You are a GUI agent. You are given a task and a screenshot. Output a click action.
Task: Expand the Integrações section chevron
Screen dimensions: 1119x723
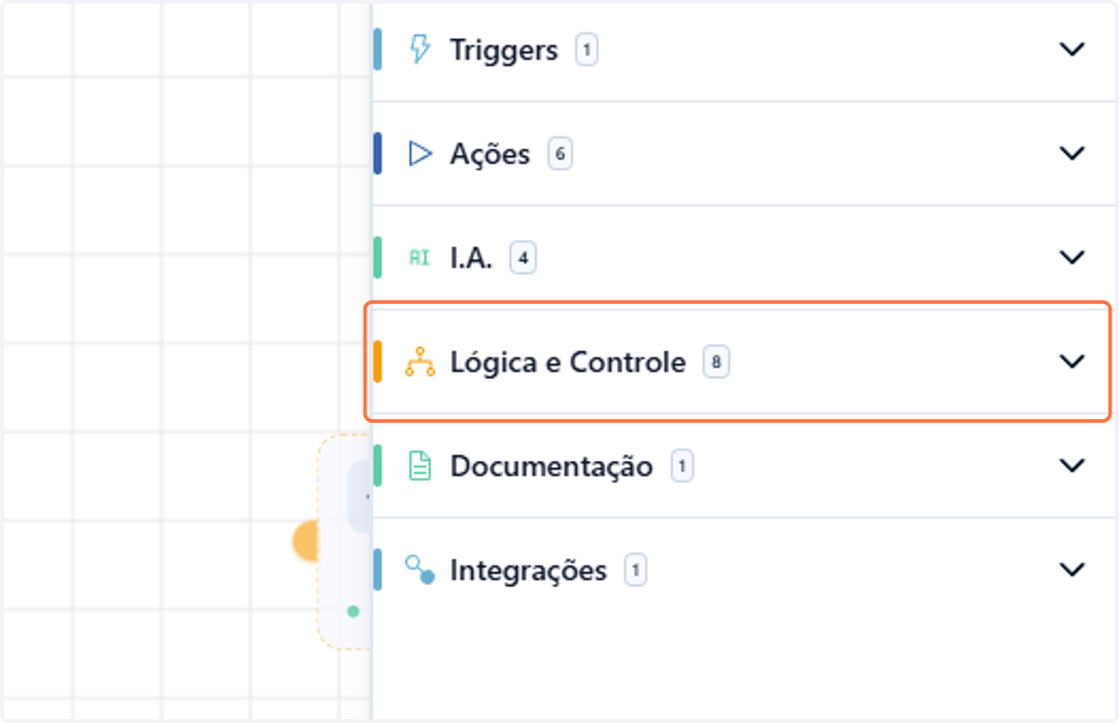(x=1073, y=569)
